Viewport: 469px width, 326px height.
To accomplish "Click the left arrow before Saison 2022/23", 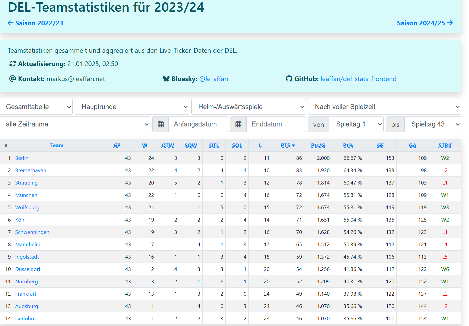I will (11, 23).
